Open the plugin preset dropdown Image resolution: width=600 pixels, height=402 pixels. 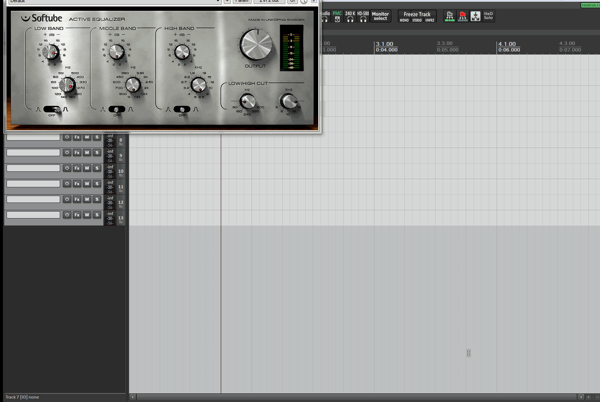tap(115, 1)
